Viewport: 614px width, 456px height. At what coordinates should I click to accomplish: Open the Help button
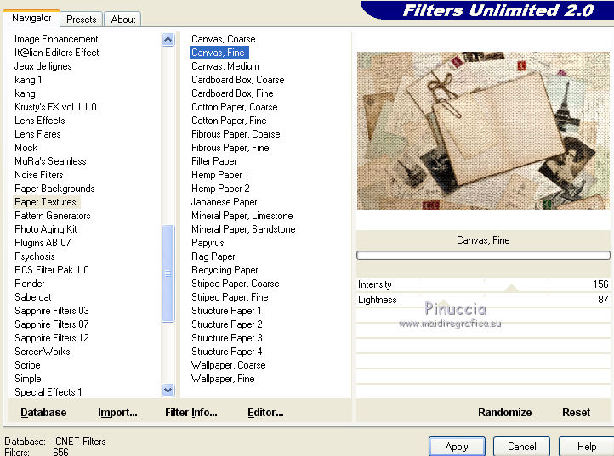click(586, 446)
